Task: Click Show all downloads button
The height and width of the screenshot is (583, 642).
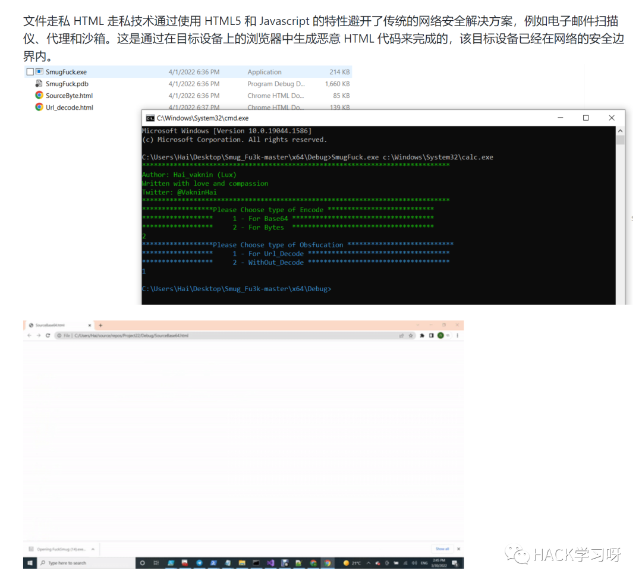Action: (x=442, y=549)
